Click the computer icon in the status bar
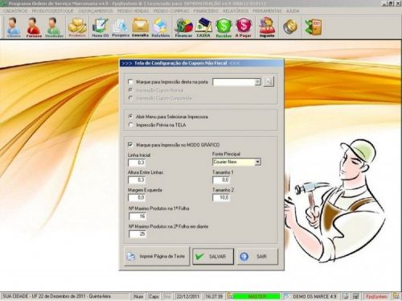 (x=356, y=296)
